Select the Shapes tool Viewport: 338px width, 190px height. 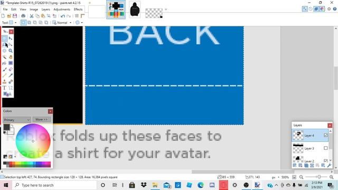point(7,94)
